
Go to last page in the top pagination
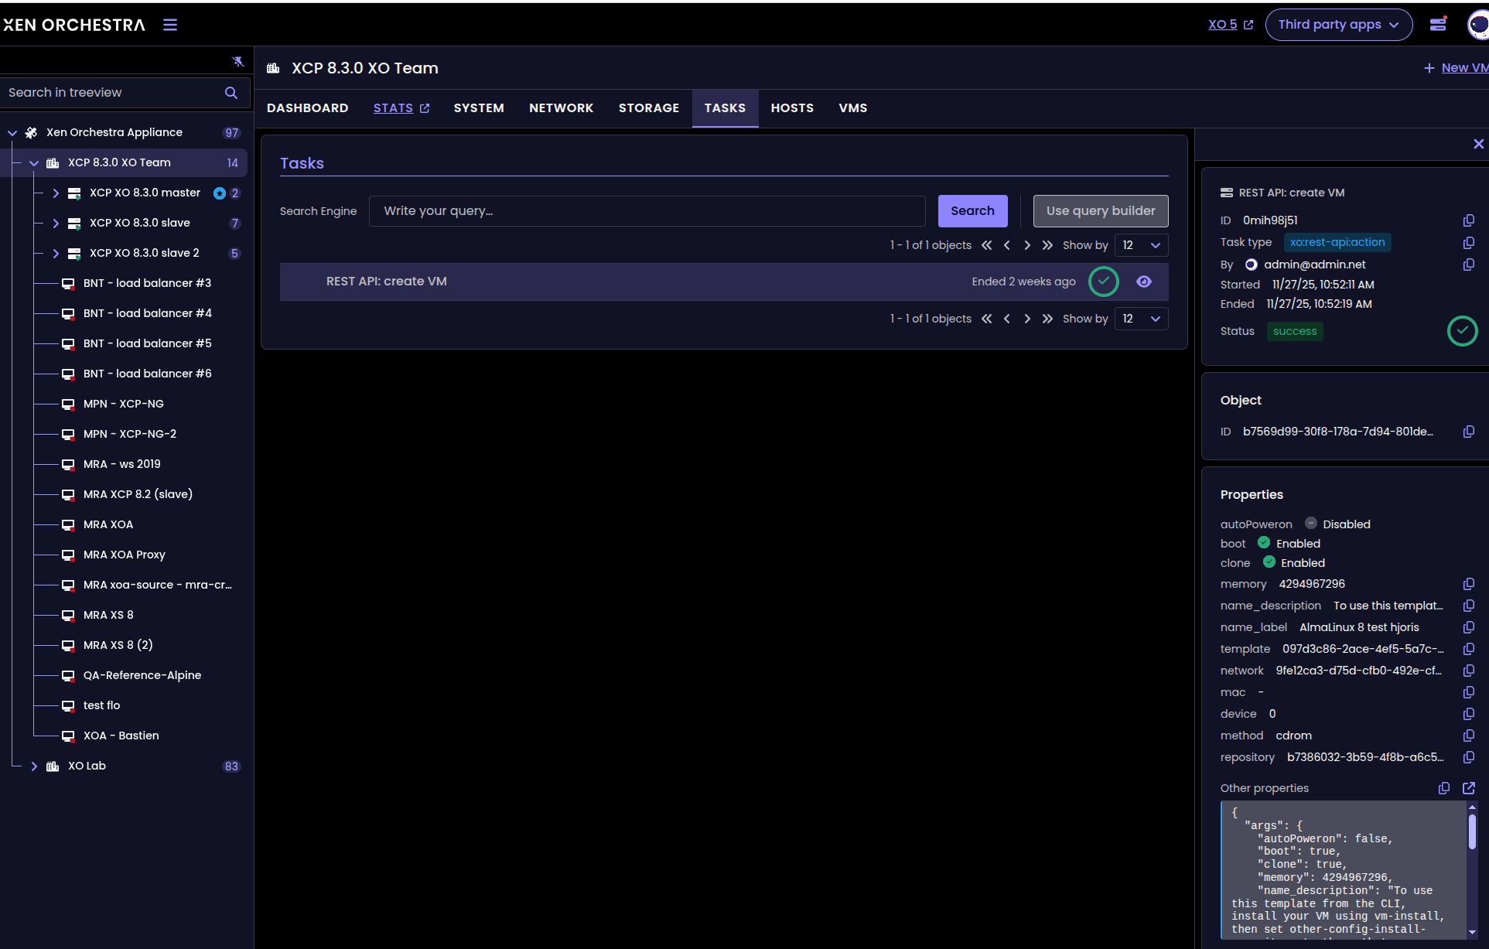pos(1047,245)
